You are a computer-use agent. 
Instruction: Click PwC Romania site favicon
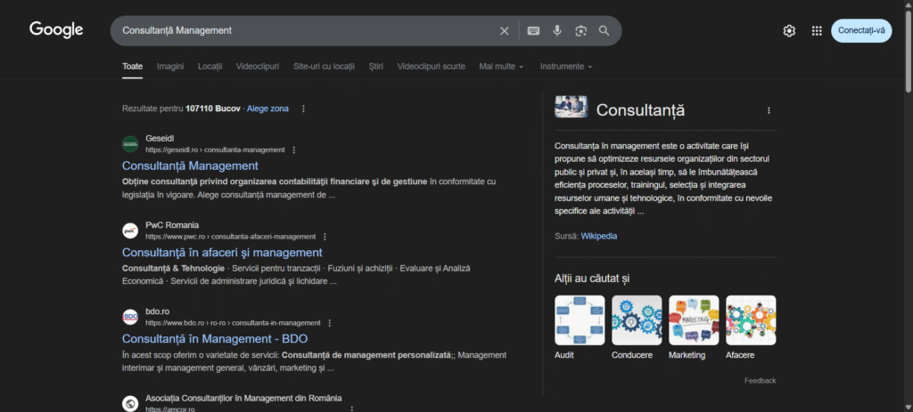130,230
